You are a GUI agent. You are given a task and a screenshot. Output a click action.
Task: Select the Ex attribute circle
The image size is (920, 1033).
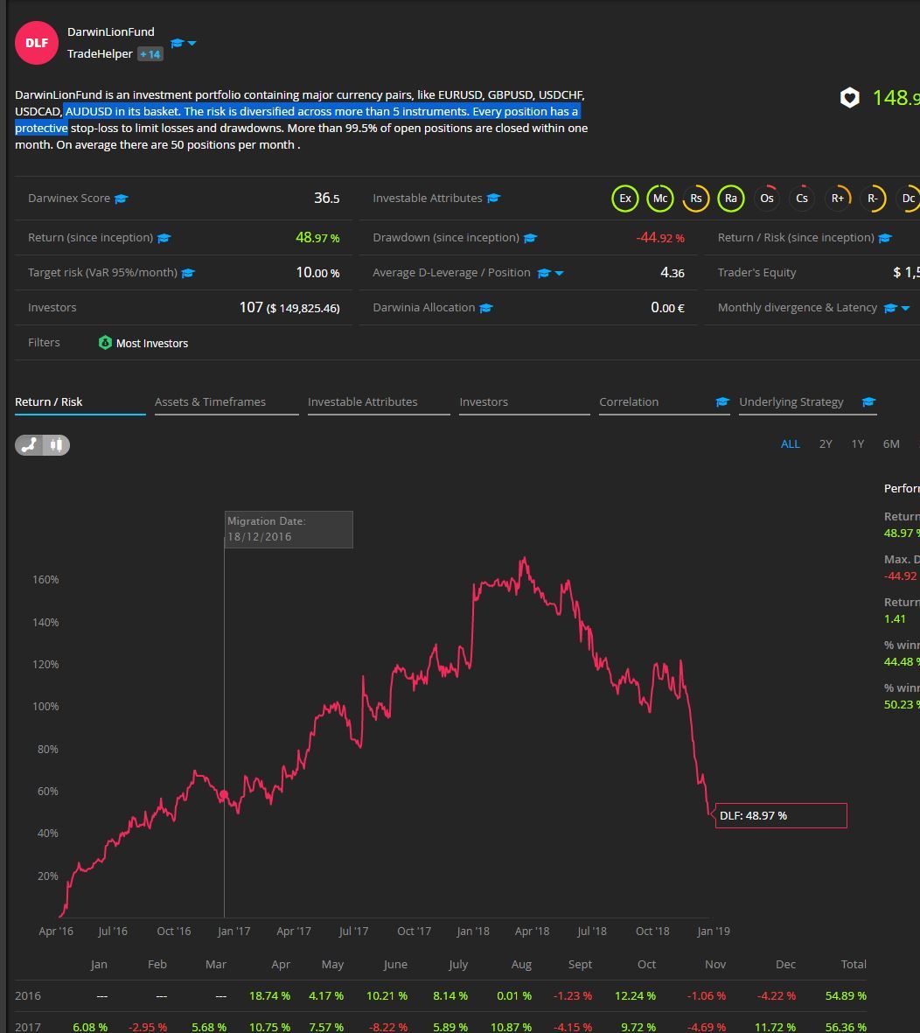click(x=625, y=199)
